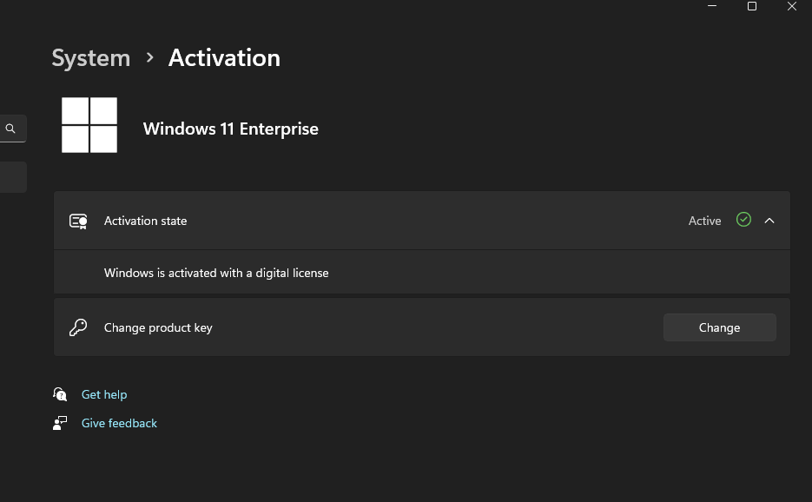Click the Activation state row label
The height and width of the screenshot is (502, 812).
145,221
